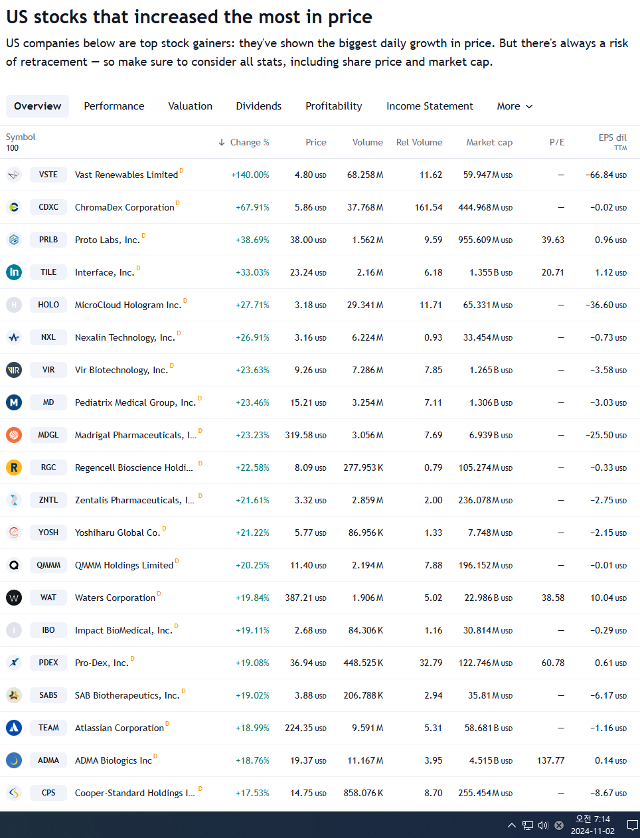
Task: Click the Impact BioMedical logo icon
Action: 14,630
